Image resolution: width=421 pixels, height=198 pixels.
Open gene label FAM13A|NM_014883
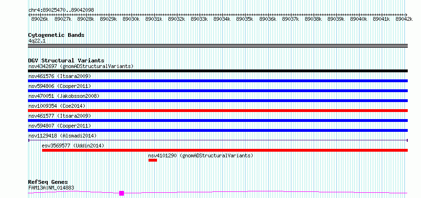coord(51,188)
